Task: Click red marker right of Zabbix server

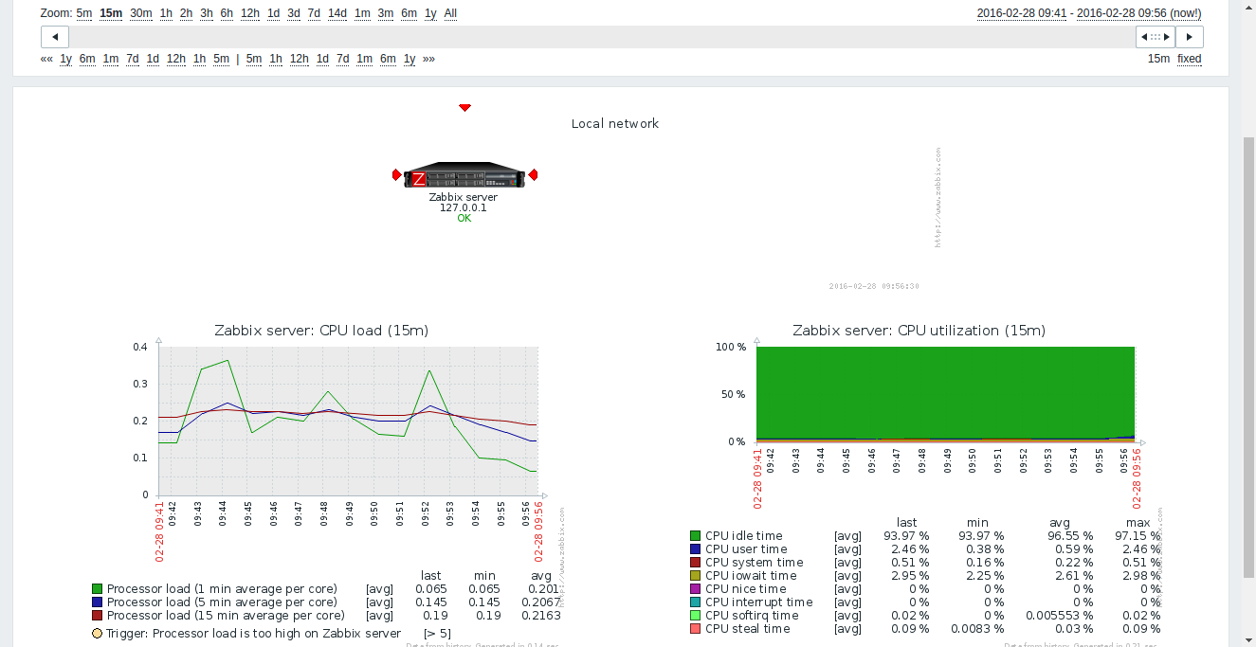Action: click(x=533, y=175)
